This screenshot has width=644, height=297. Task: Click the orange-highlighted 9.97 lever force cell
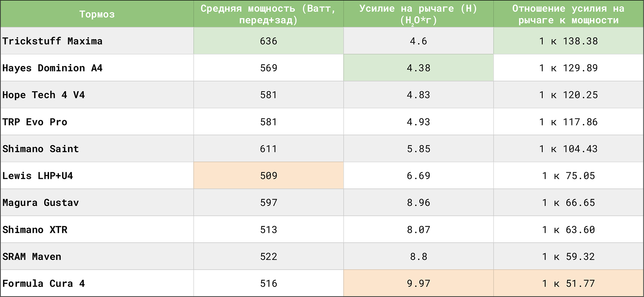418,283
